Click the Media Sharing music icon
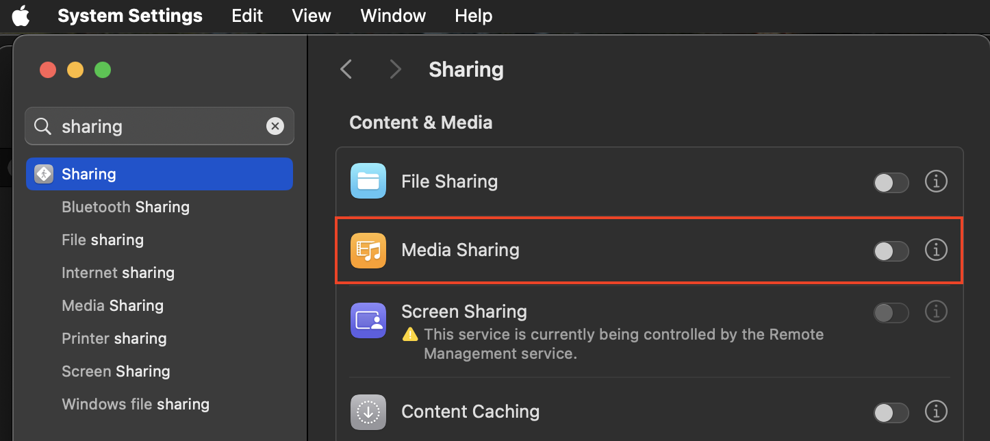Screen dimensions: 990x441 [368, 250]
